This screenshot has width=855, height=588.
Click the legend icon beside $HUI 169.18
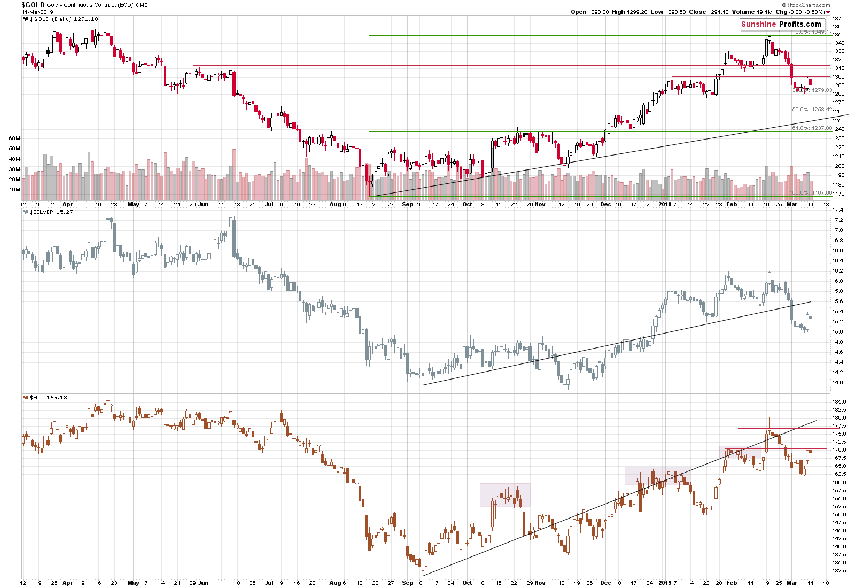click(x=25, y=398)
